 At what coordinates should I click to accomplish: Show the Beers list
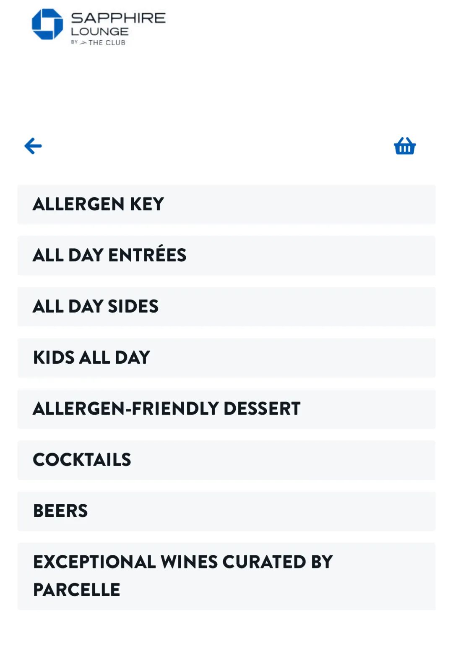(226, 511)
